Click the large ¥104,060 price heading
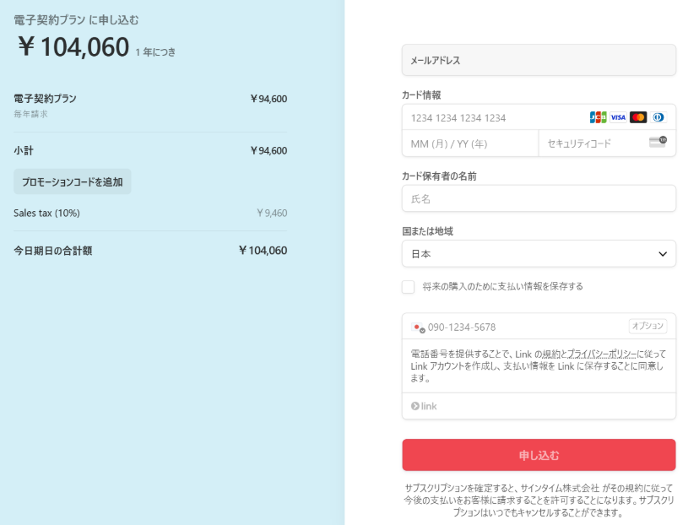The width and height of the screenshot is (699, 525). point(73,47)
